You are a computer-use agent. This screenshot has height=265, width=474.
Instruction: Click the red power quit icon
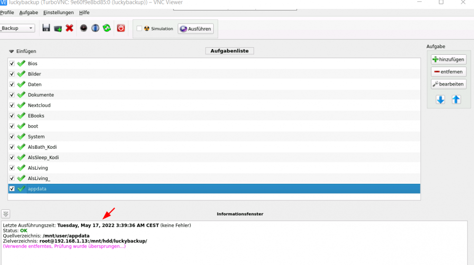click(121, 28)
